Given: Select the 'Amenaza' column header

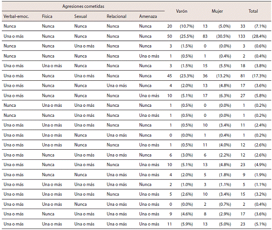Looking at the screenshot, I should click(x=148, y=16).
